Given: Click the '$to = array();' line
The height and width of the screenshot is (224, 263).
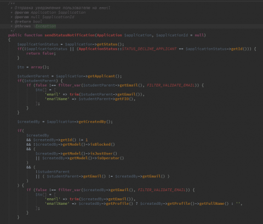Looking at the screenshot, I should coord(33,67).
